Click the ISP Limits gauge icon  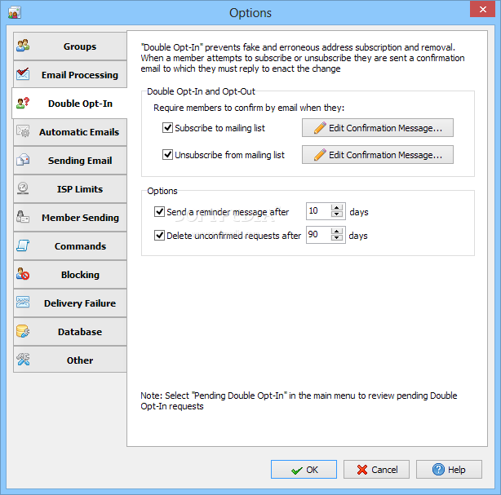23,188
